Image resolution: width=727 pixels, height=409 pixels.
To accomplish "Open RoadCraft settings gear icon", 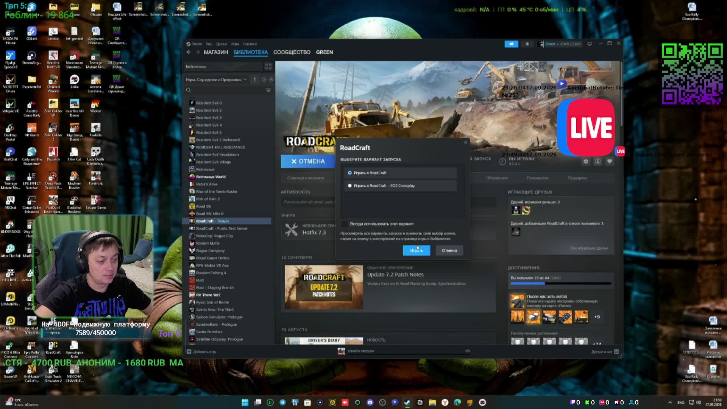I will [x=586, y=161].
